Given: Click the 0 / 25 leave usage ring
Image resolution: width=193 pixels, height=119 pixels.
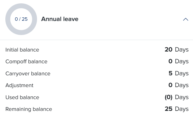Looking at the screenshot, I should click(21, 19).
